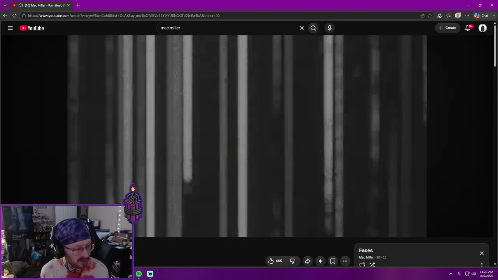Open a new browser tab
Image resolution: width=498 pixels, height=280 pixels.
(x=78, y=5)
